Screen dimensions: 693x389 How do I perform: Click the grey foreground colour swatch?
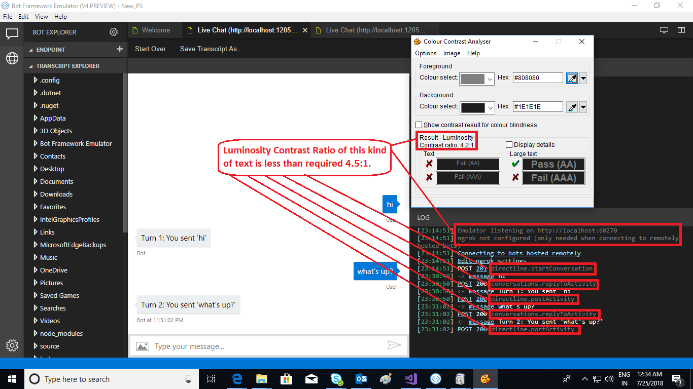click(x=474, y=79)
